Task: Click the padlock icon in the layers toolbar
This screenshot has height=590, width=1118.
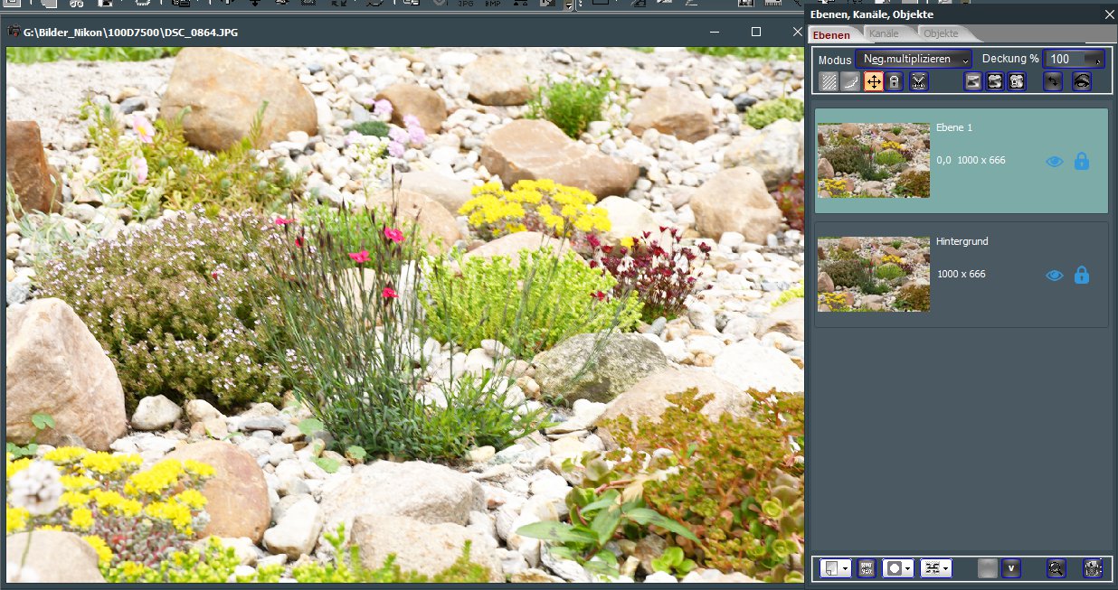Action: pyautogui.click(x=895, y=82)
